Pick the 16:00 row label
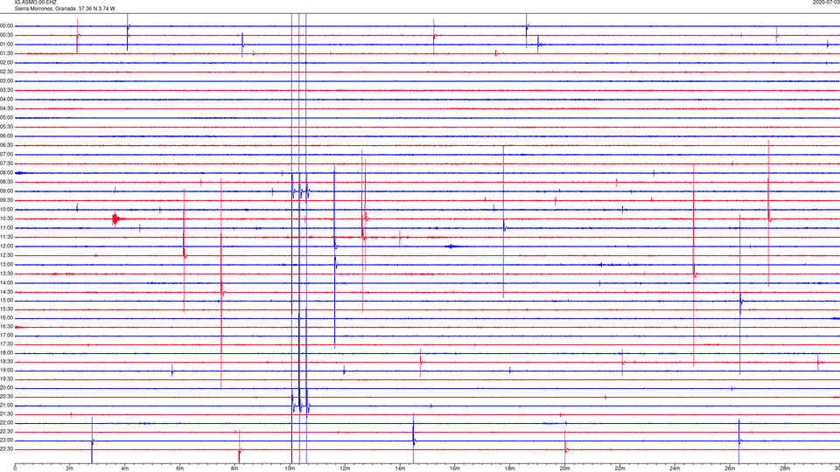 (x=6, y=318)
